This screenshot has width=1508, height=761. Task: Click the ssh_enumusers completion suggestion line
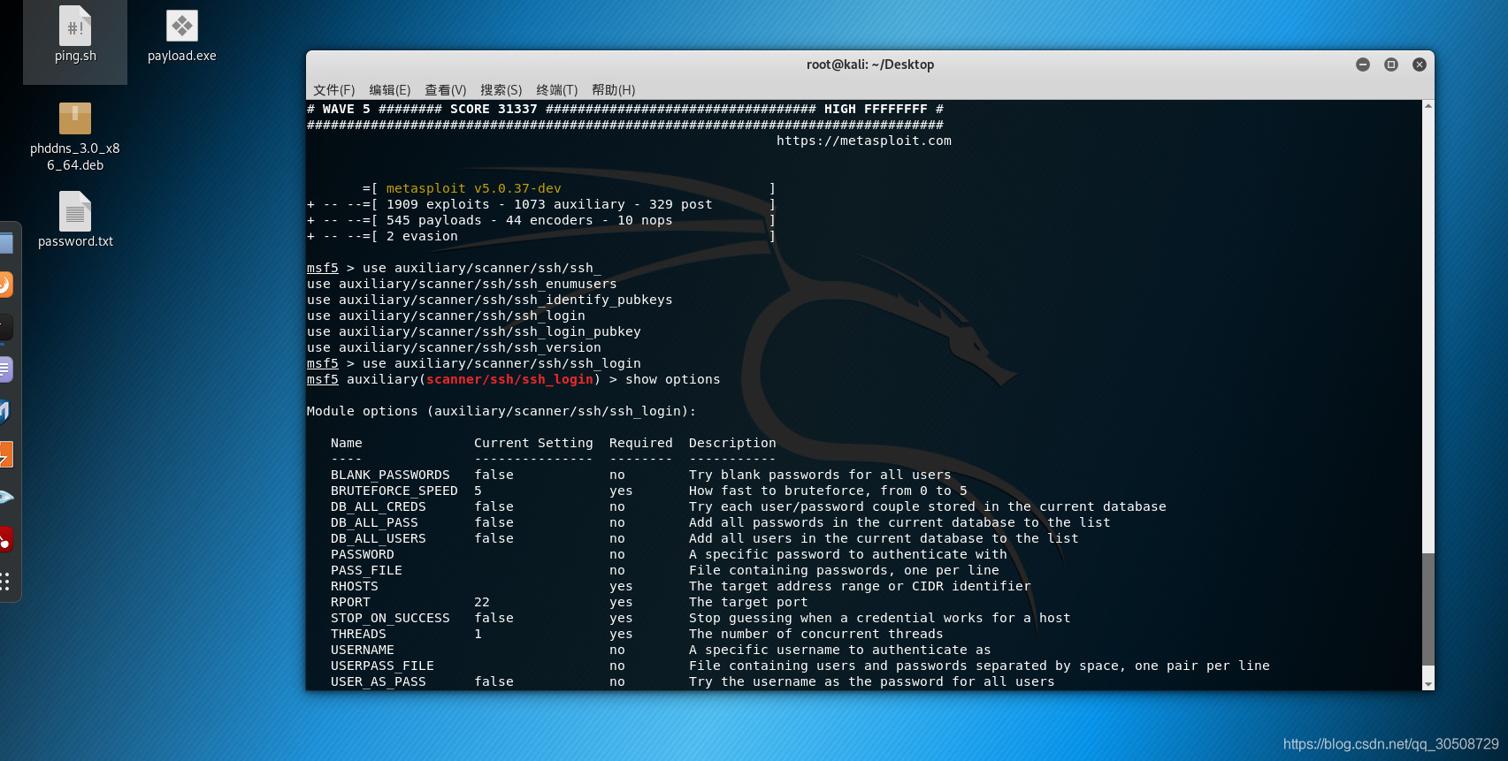click(x=462, y=284)
